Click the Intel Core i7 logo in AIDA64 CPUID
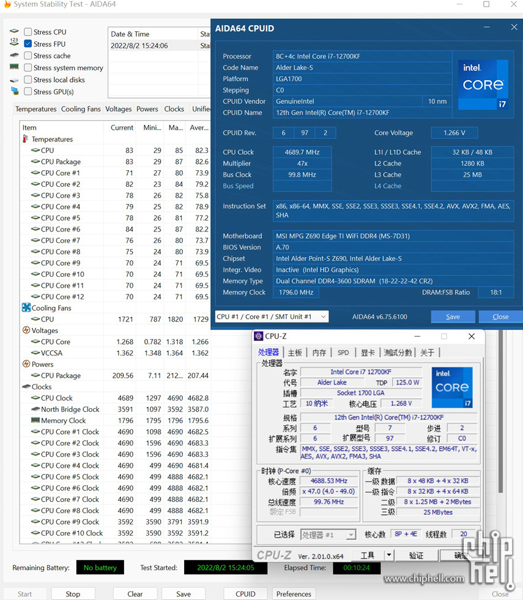The width and height of the screenshot is (523, 600). click(x=483, y=84)
